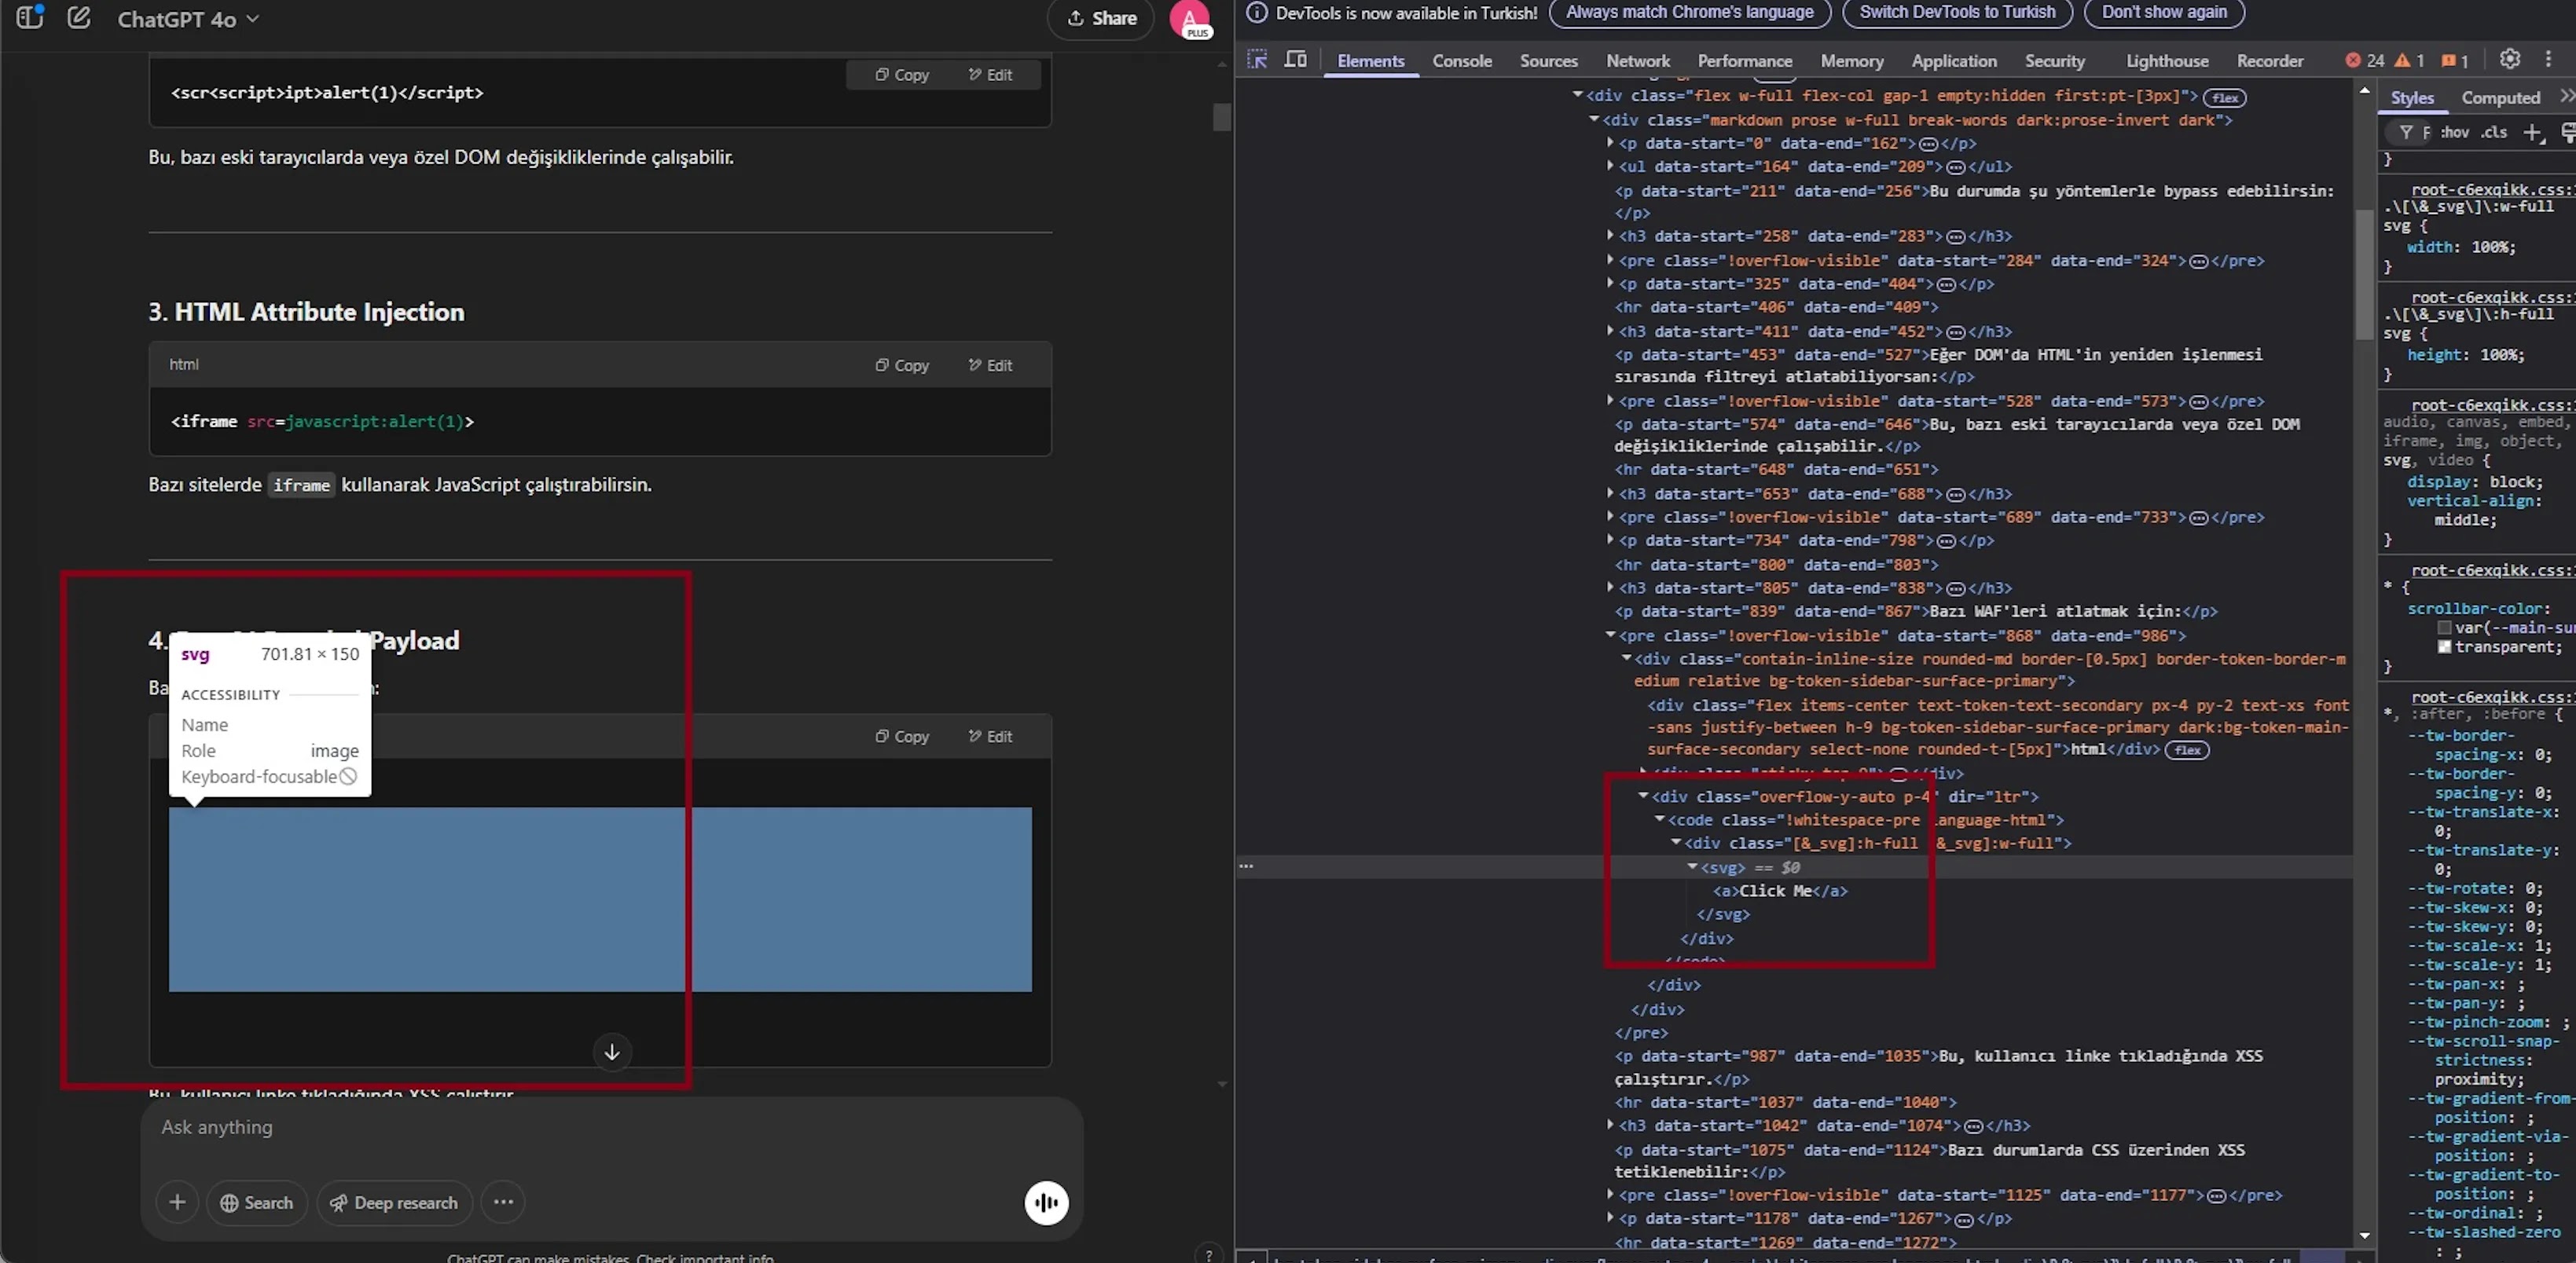Expand the h3 data-start="258" node

click(x=1610, y=235)
